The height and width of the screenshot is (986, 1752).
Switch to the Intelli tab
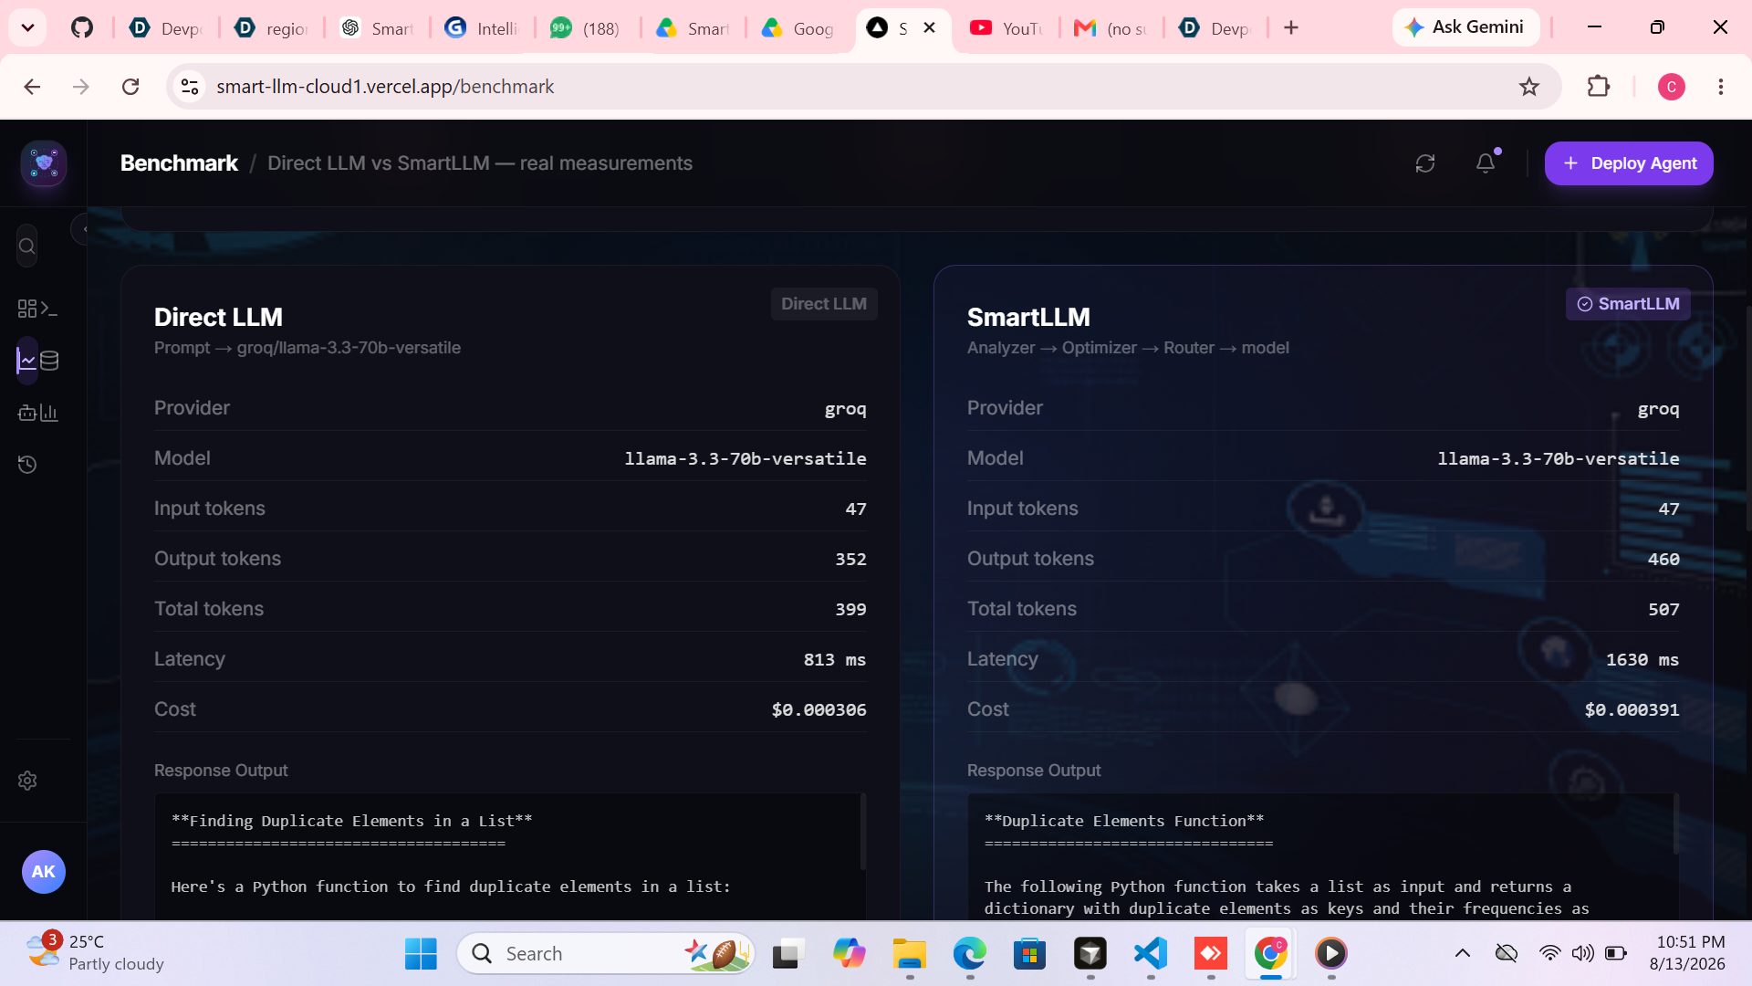pyautogui.click(x=482, y=28)
